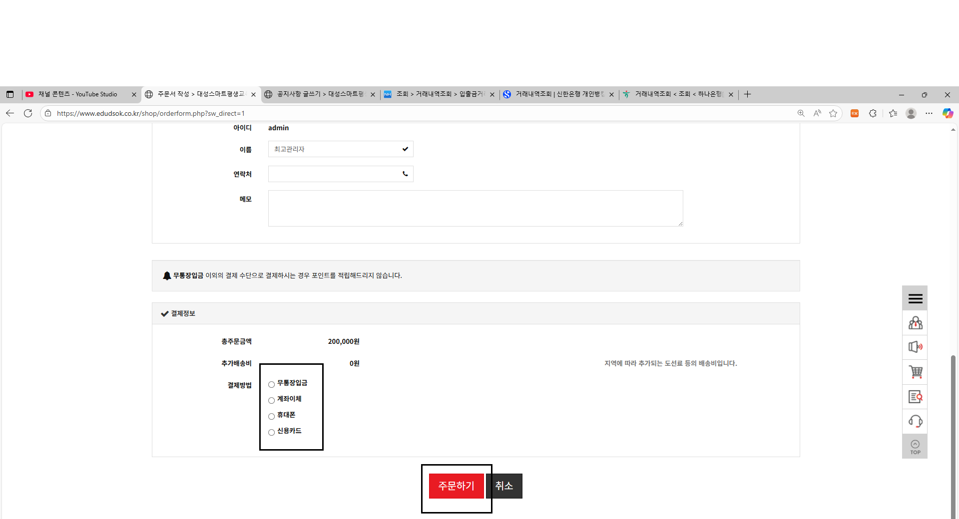
Task: Click the order lookup document icon in side bar
Action: point(915,397)
